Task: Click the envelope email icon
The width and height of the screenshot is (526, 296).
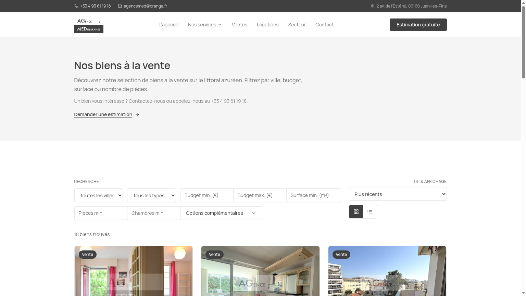Action: pos(120,6)
